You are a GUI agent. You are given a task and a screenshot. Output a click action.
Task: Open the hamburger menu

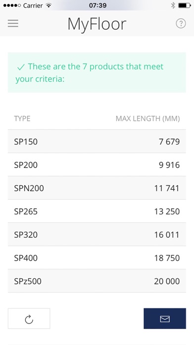[13, 23]
